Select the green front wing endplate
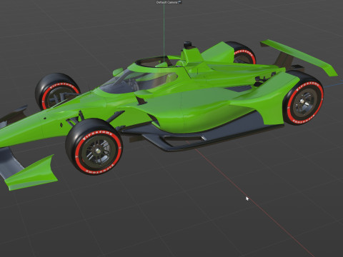The image size is (343, 257). (x=31, y=173)
